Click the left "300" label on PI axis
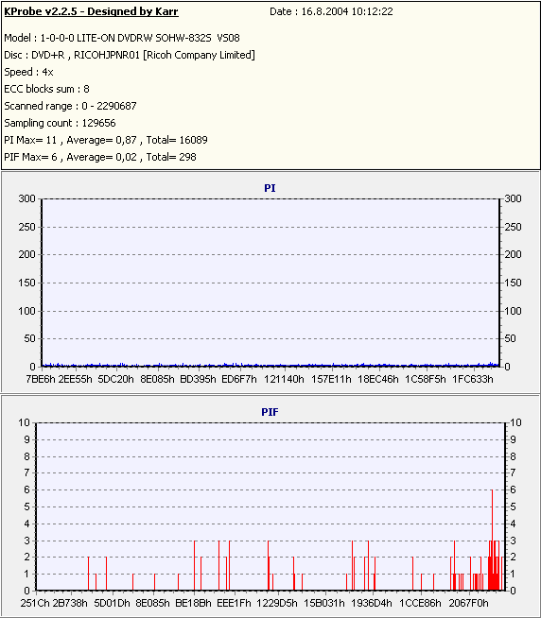The height and width of the screenshot is (618, 541). click(x=26, y=198)
